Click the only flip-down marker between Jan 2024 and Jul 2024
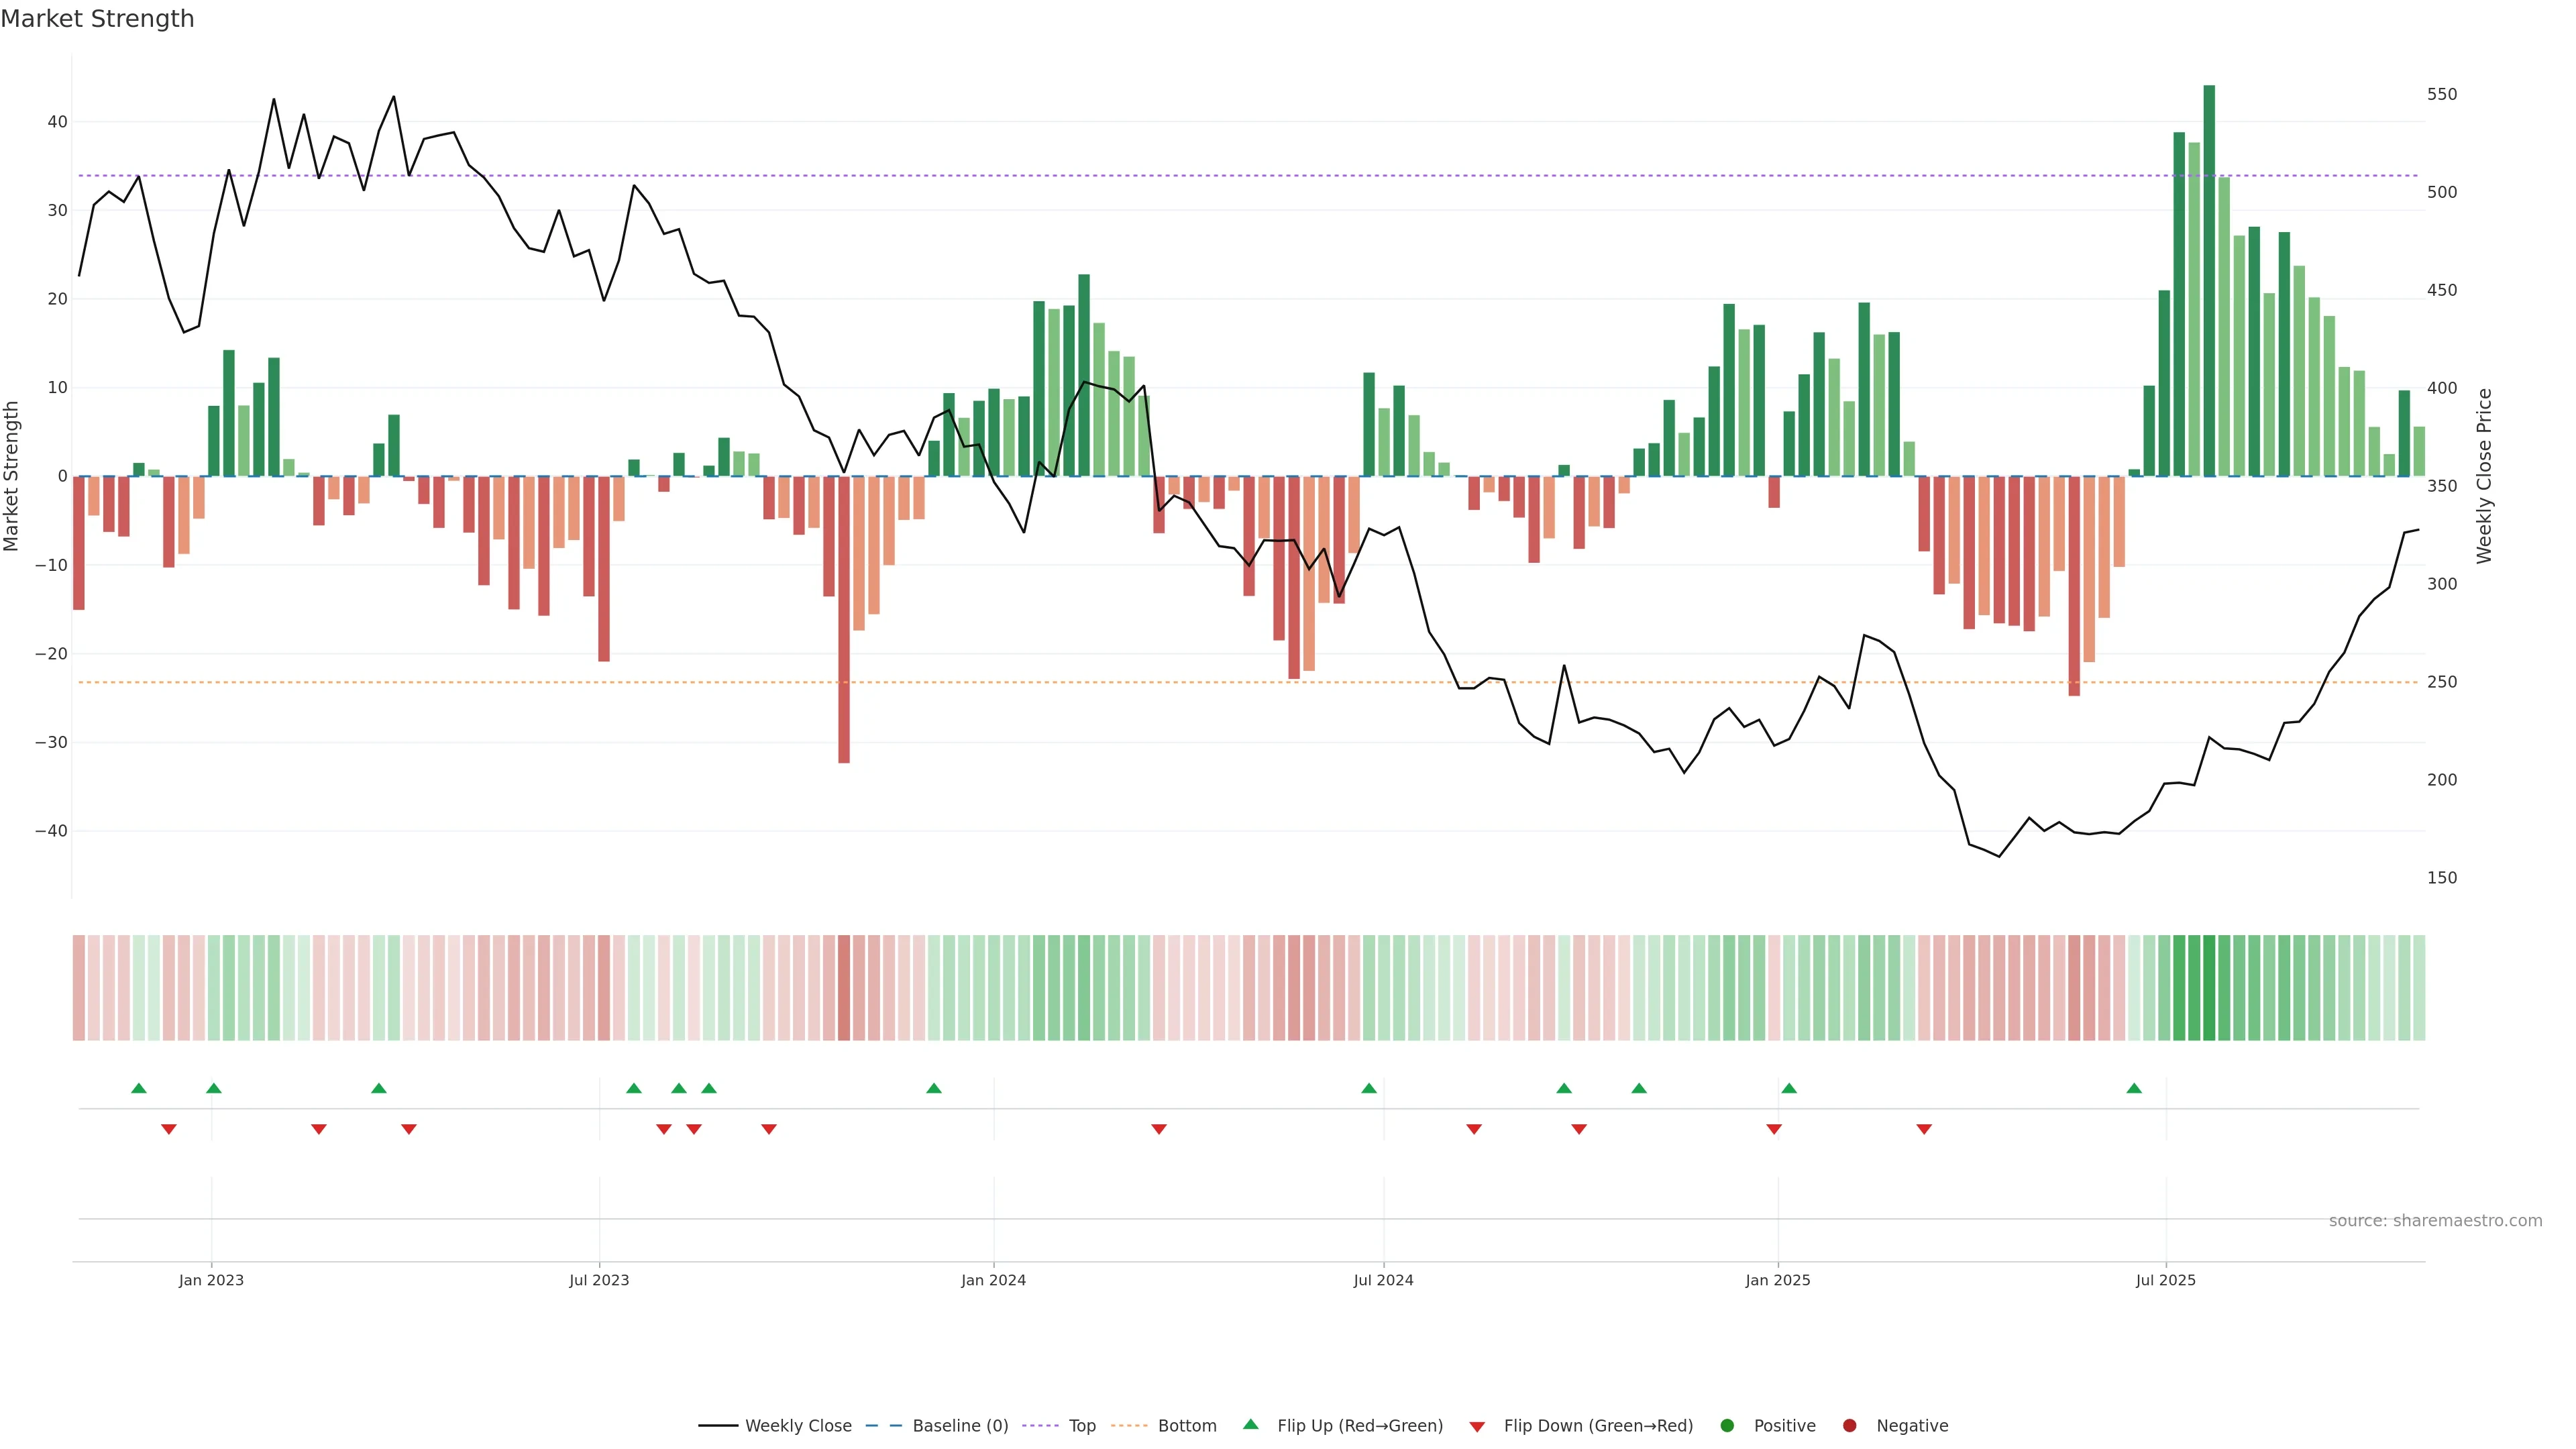 (x=1159, y=1129)
